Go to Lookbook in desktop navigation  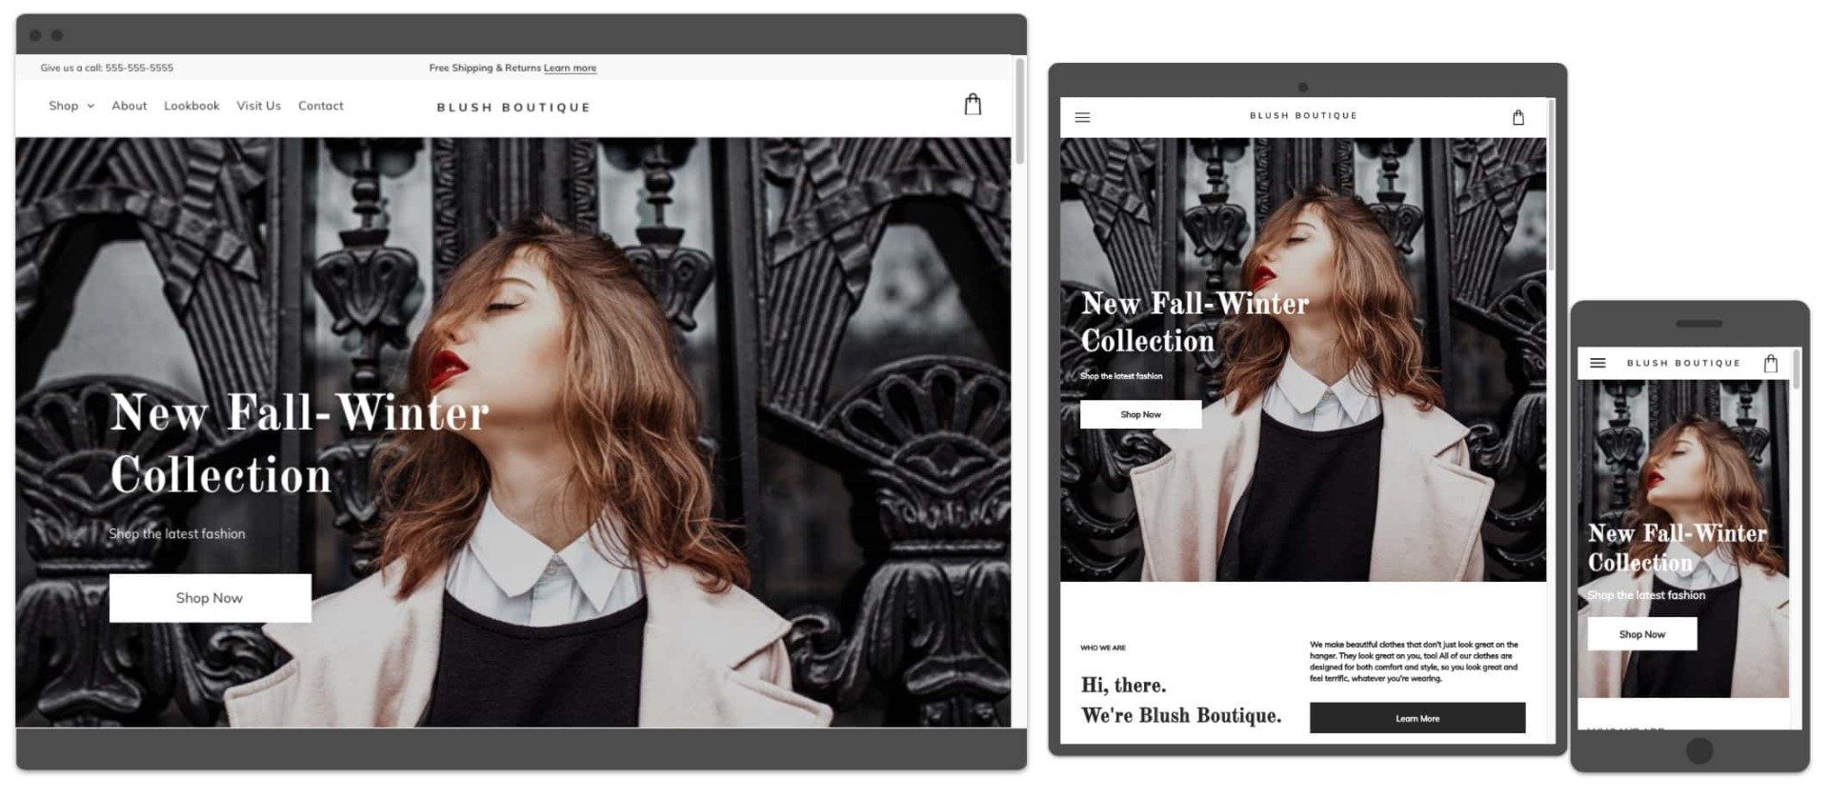[191, 106]
